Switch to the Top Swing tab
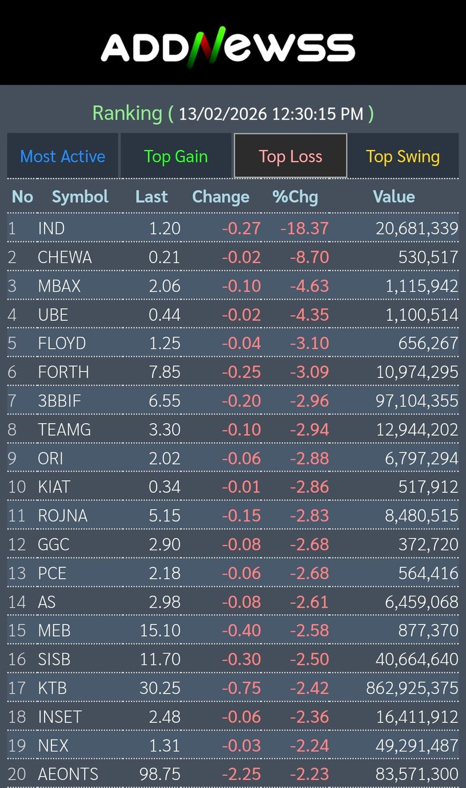This screenshot has width=466, height=788. coord(403,156)
